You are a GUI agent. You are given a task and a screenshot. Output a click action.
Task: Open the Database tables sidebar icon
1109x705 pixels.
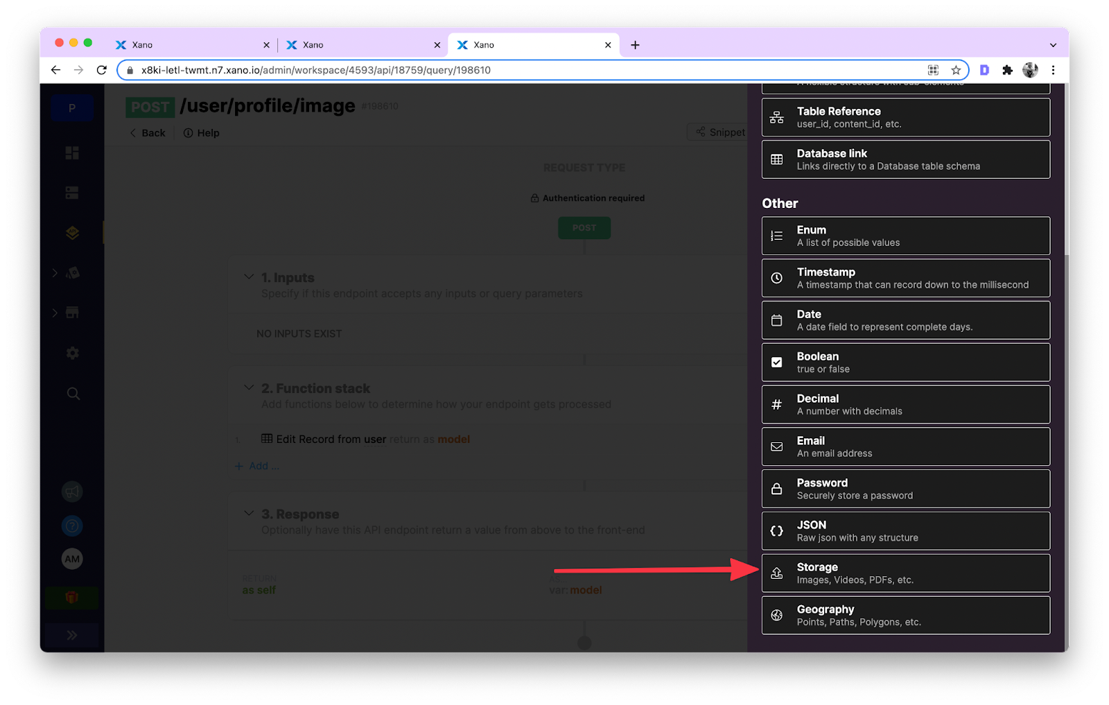pos(72,193)
